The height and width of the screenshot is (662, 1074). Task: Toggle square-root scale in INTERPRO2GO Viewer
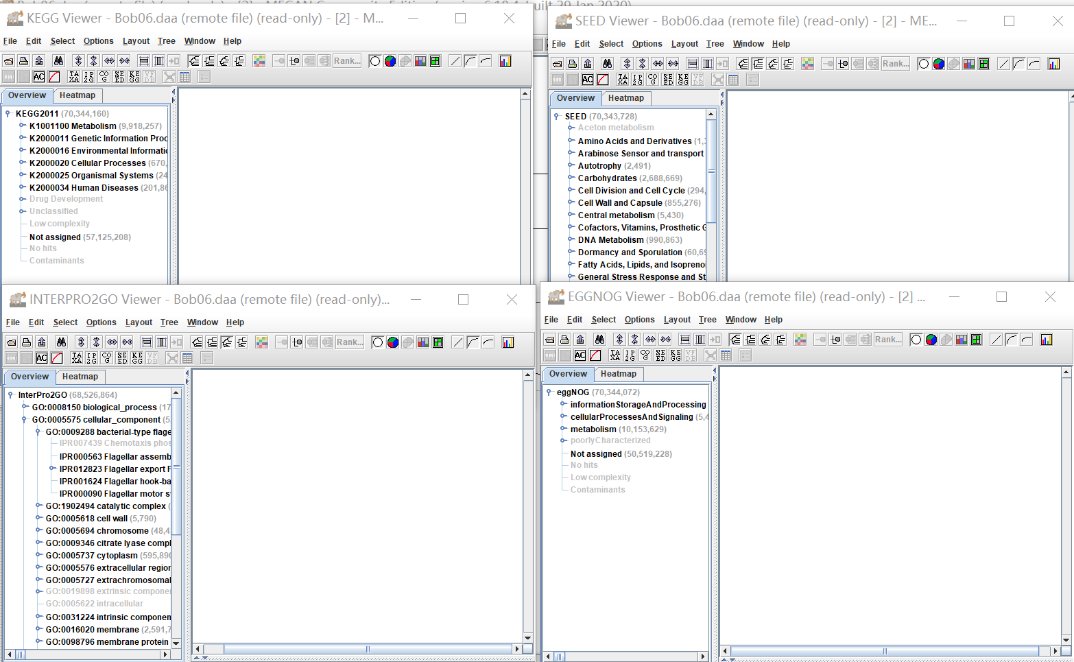[x=473, y=342]
